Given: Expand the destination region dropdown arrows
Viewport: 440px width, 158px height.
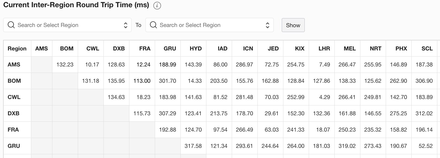Looking at the screenshot, I should tap(267, 25).
